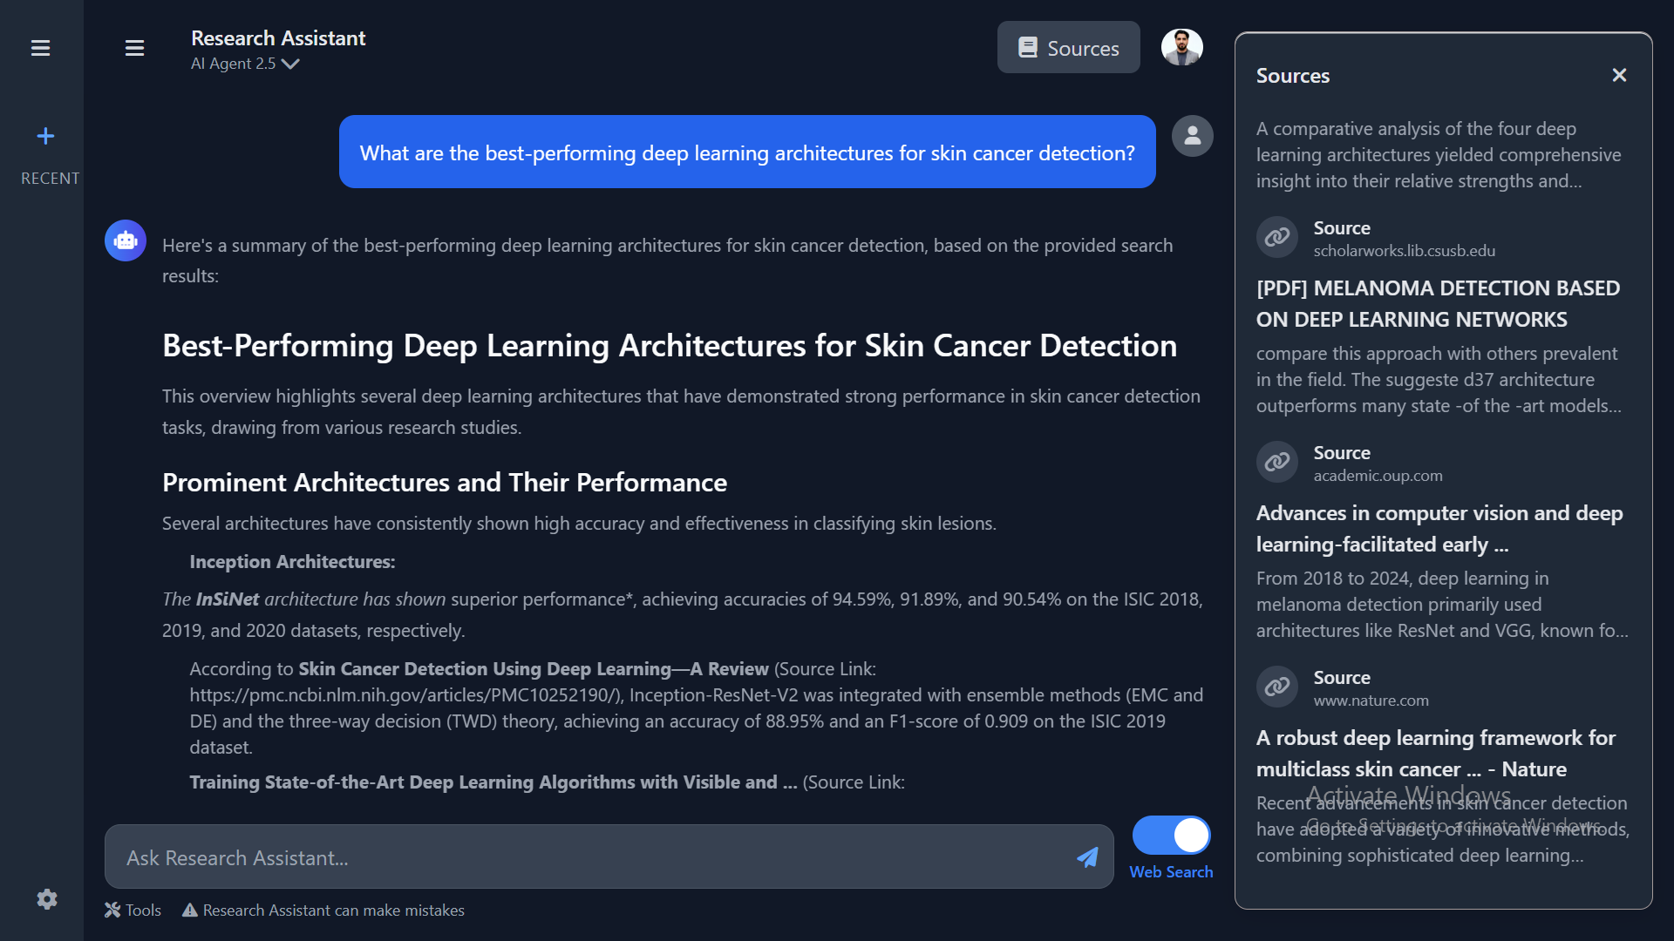Open Melanoma Detection Based on Deep Learning link
The height and width of the screenshot is (941, 1674).
(1437, 303)
